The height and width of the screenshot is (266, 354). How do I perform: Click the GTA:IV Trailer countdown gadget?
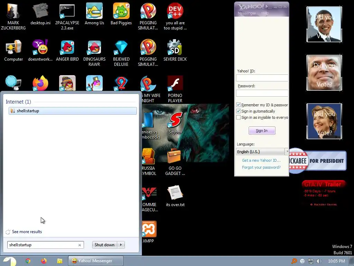(x=323, y=193)
